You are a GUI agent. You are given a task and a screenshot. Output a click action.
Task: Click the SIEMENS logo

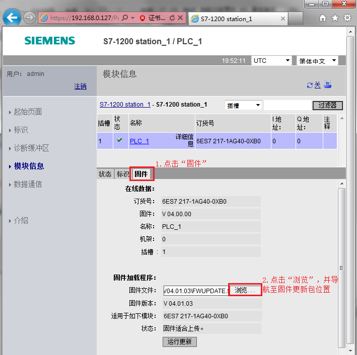[x=50, y=41]
